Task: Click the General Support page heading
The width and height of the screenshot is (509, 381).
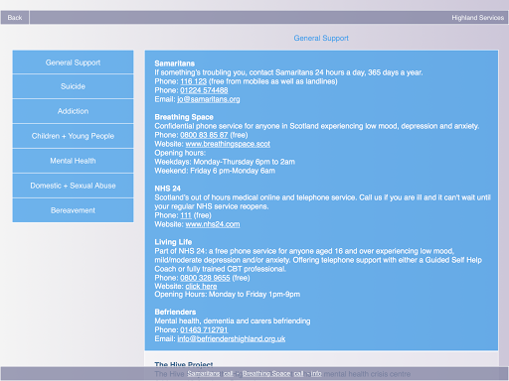Action: pos(321,38)
